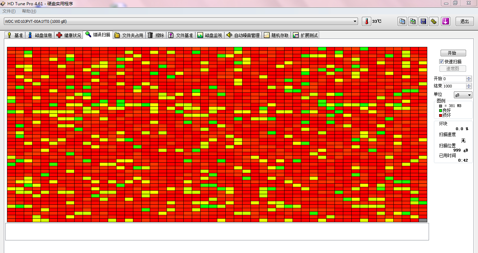Click the green 良好 legend swatch
This screenshot has height=253, width=478.
441,111
